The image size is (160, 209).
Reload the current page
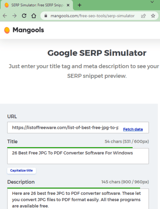(x=24, y=16)
